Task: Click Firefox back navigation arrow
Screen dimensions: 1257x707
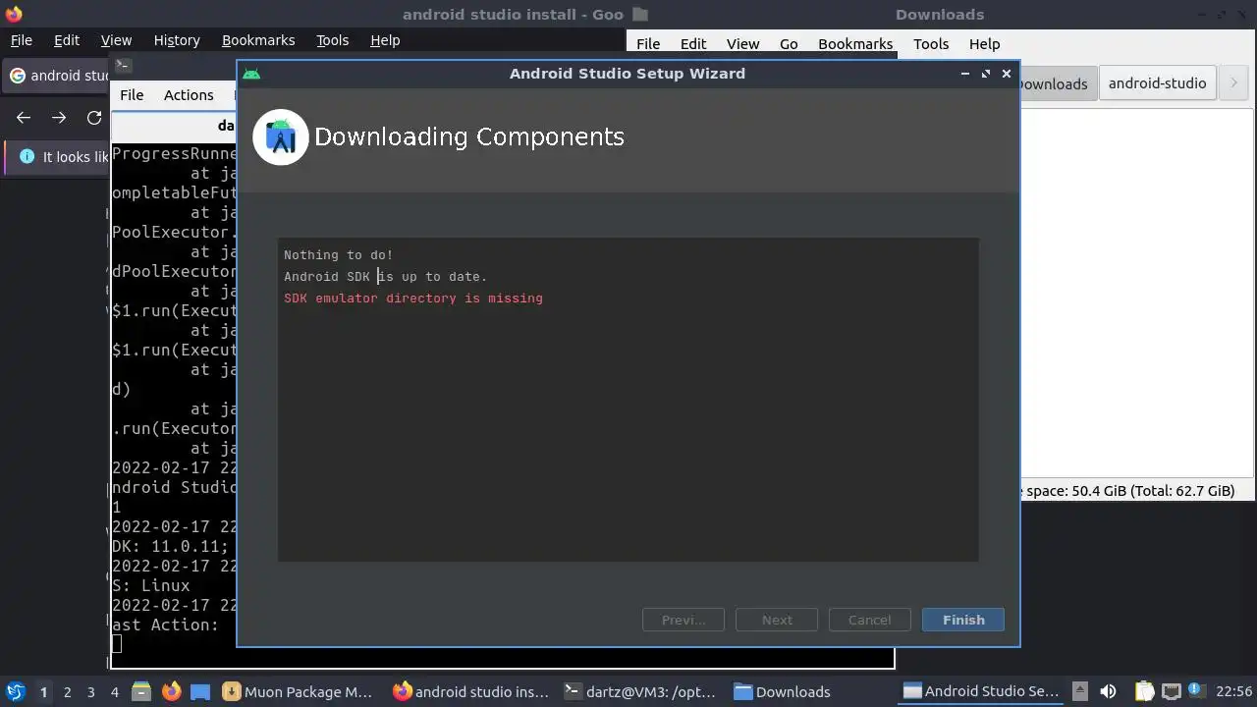Action: (24, 118)
